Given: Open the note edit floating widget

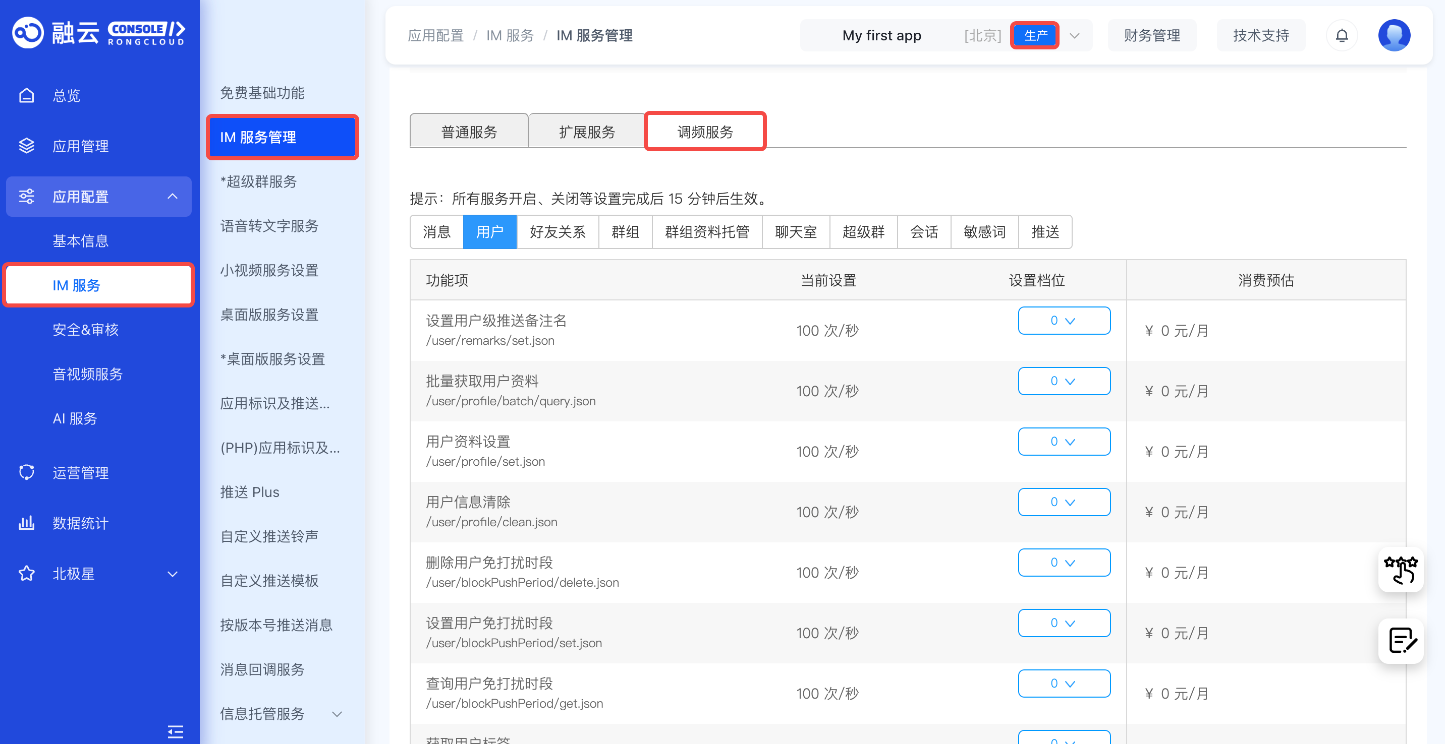Looking at the screenshot, I should pos(1401,641).
